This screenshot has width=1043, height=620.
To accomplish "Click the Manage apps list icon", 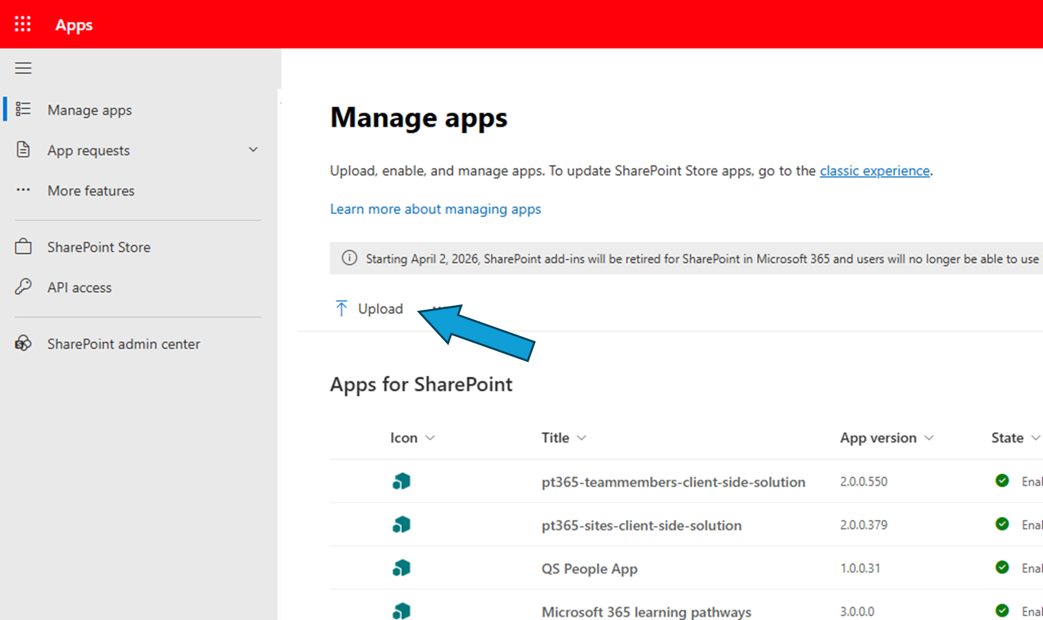I will click(x=23, y=109).
